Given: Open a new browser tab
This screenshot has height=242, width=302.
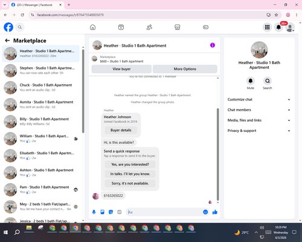Looking at the screenshot, I should (x=69, y=5).
